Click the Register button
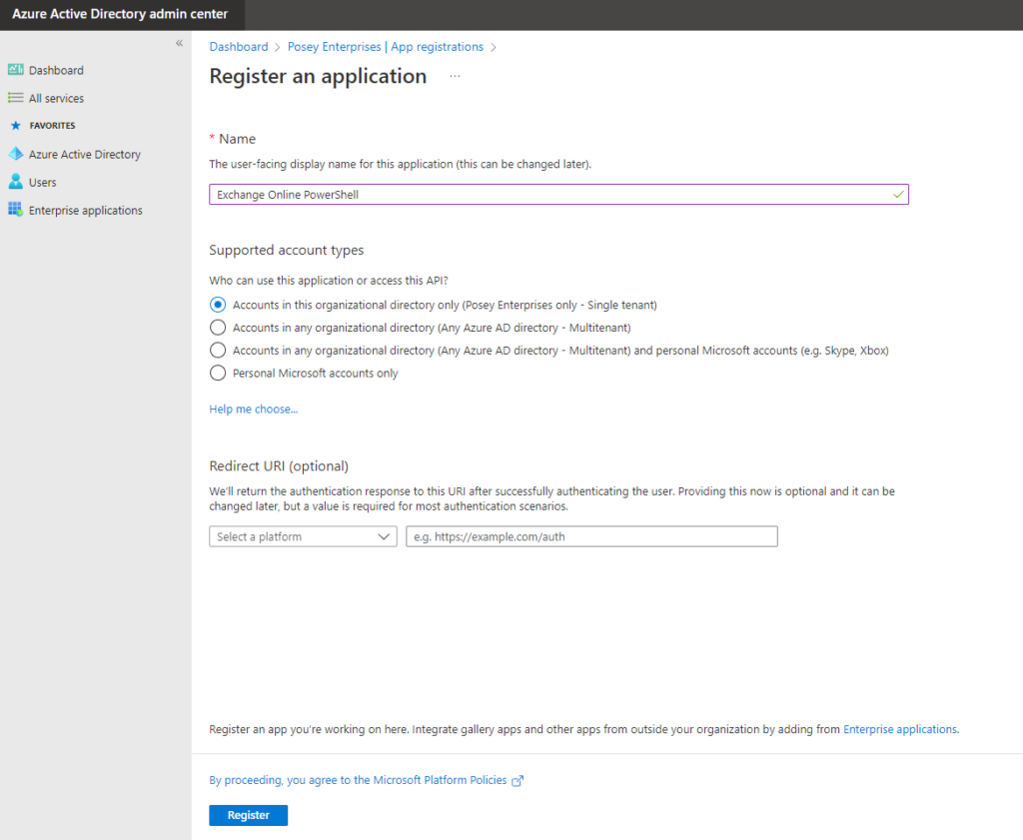 point(248,815)
